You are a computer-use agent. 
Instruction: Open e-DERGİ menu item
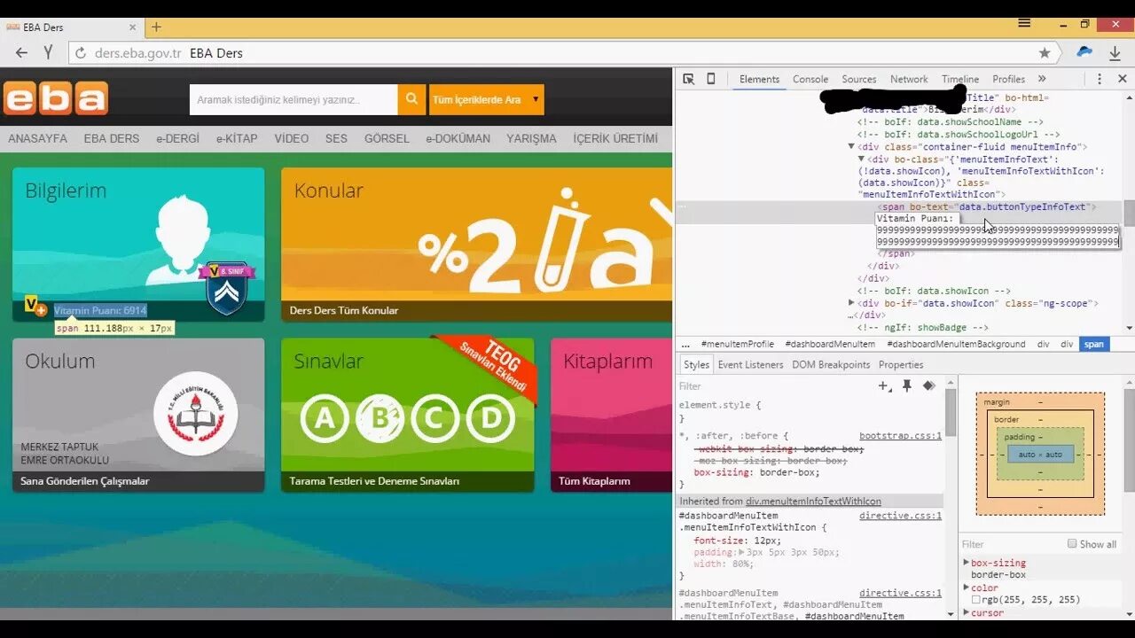(x=178, y=138)
